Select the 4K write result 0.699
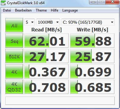120x109 pixels. [x=92, y=71]
